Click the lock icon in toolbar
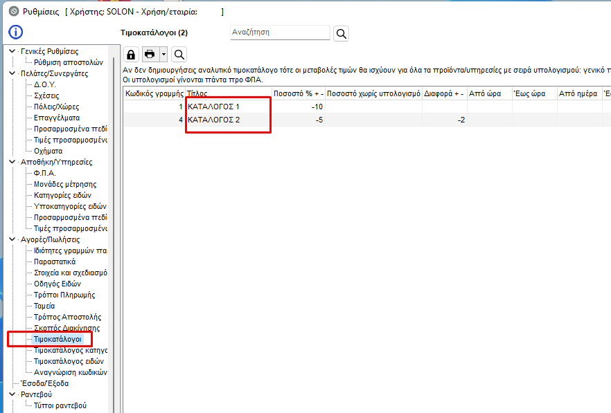The width and height of the screenshot is (611, 413). (x=131, y=55)
